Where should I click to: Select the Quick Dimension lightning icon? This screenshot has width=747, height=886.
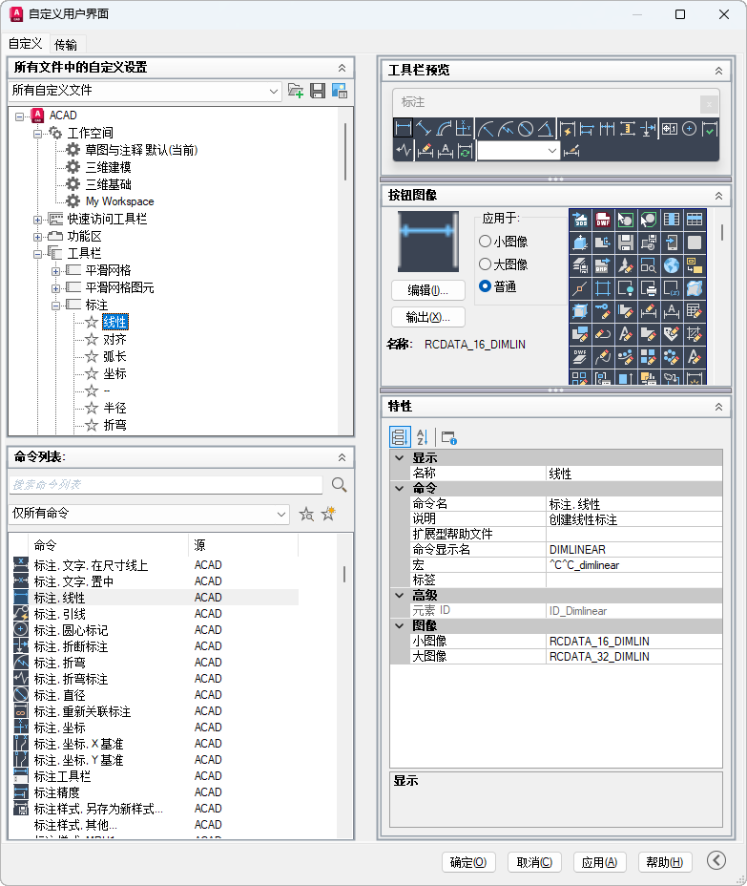pyautogui.click(x=567, y=129)
